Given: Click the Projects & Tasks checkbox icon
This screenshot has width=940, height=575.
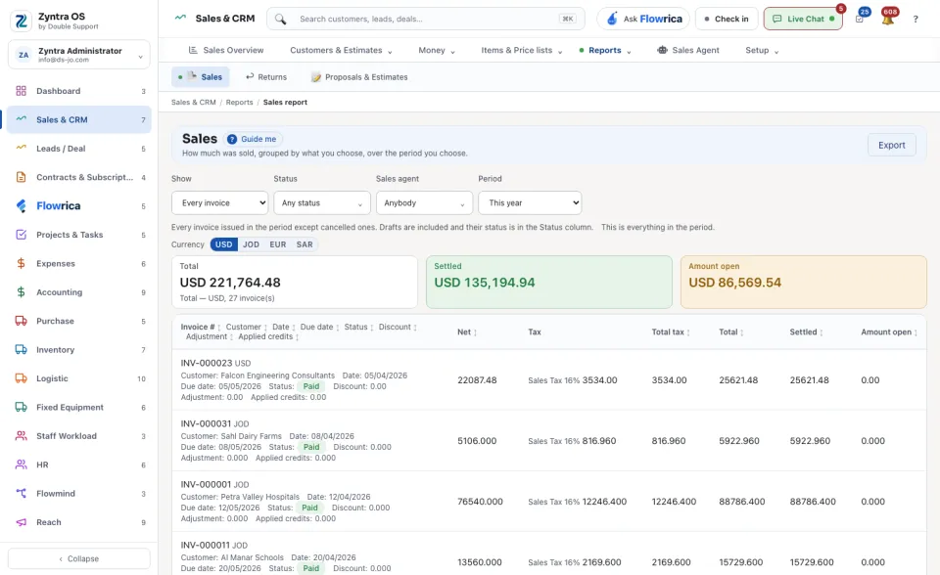Looking at the screenshot, I should tap(21, 235).
